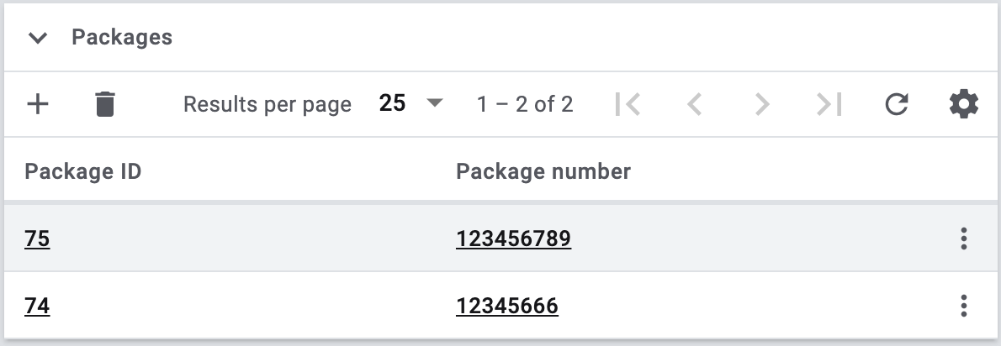Open table settings gear icon
This screenshot has width=1001, height=346.
tap(963, 104)
